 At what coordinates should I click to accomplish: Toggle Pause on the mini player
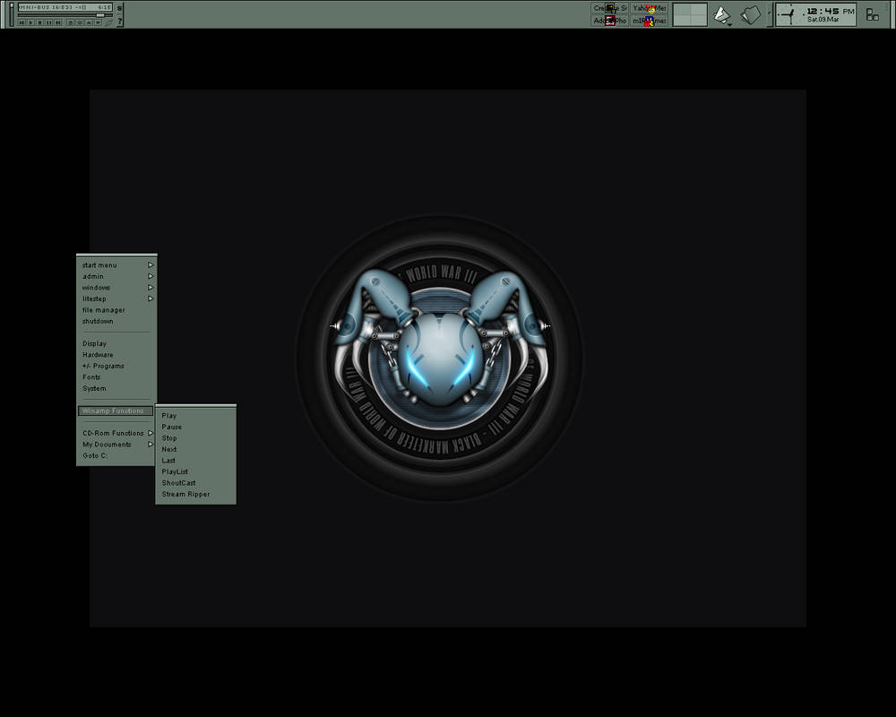pyautogui.click(x=50, y=22)
